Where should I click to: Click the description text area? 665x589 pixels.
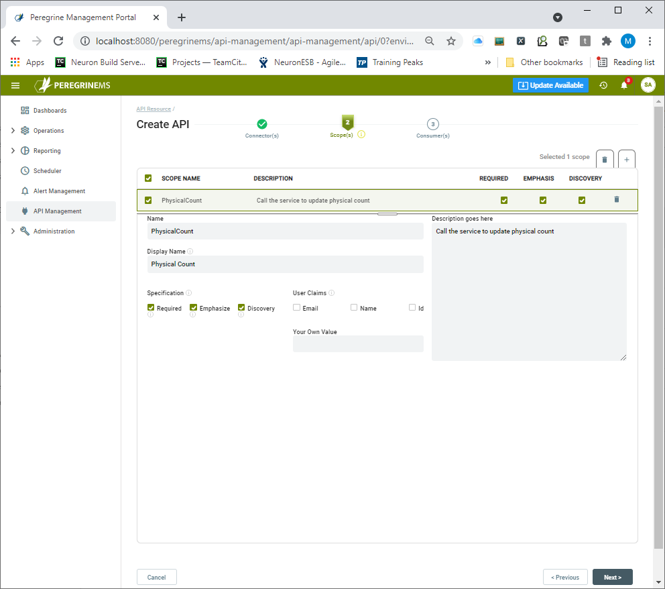[x=529, y=292]
